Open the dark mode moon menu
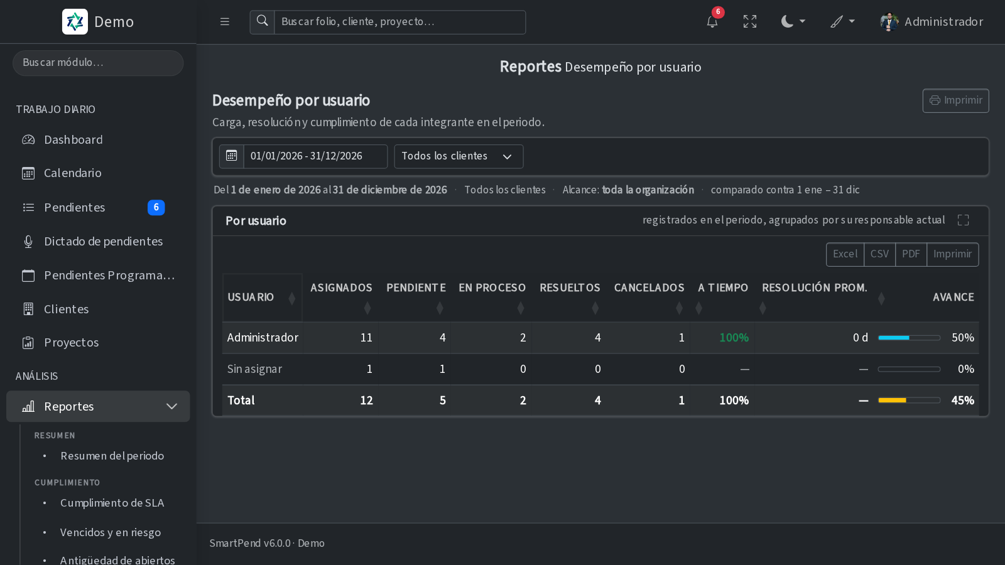Image resolution: width=1005 pixels, height=565 pixels. [x=793, y=22]
